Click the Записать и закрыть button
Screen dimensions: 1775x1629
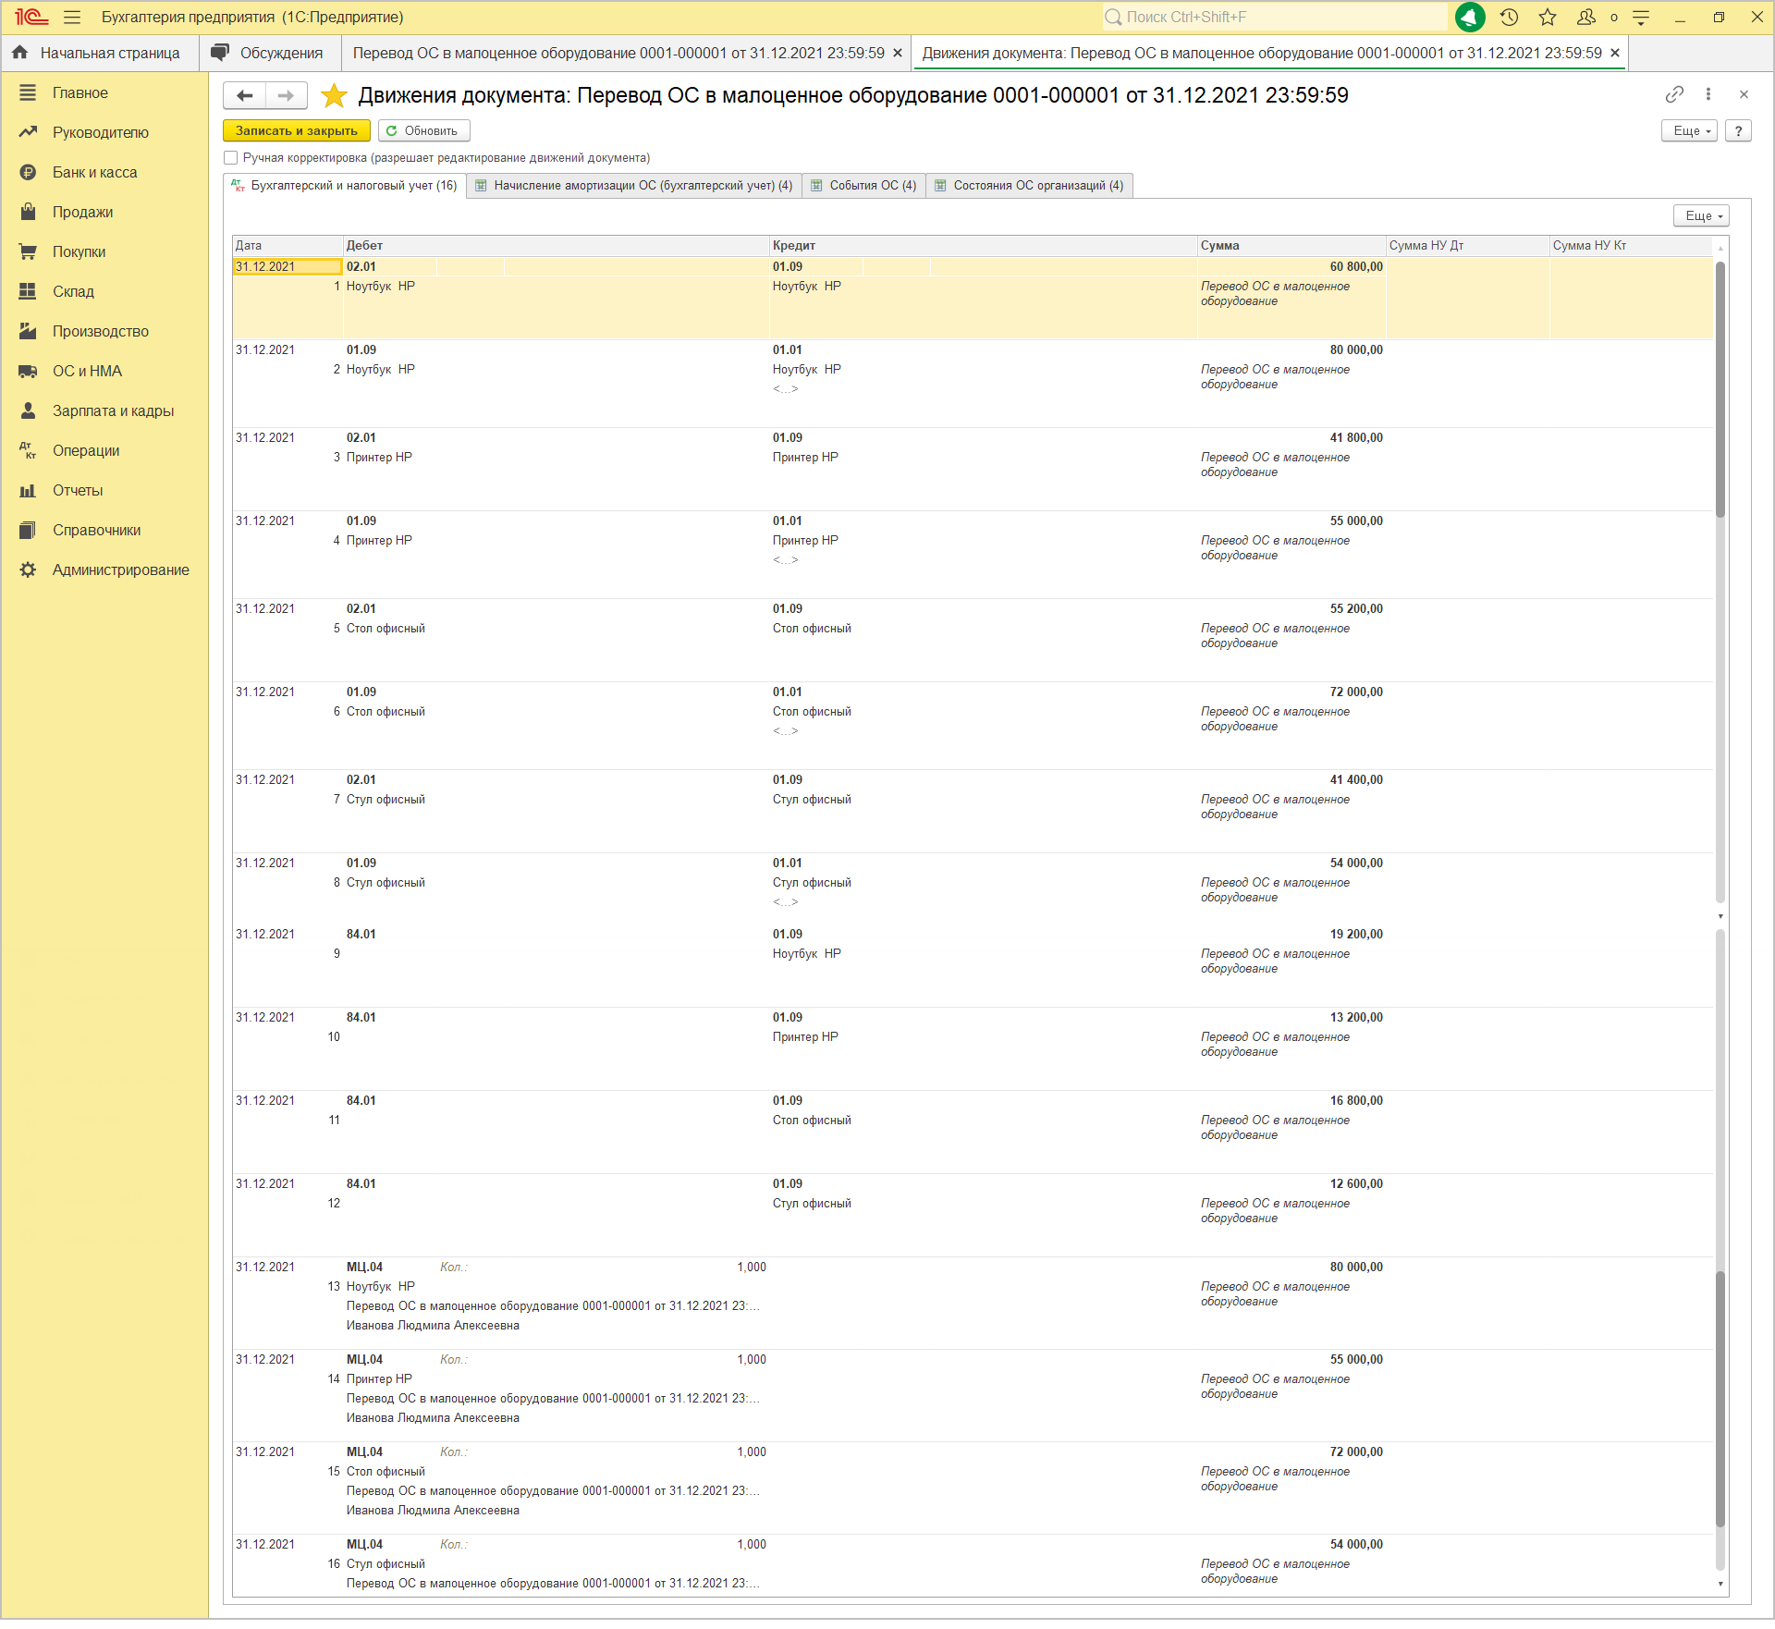[296, 130]
